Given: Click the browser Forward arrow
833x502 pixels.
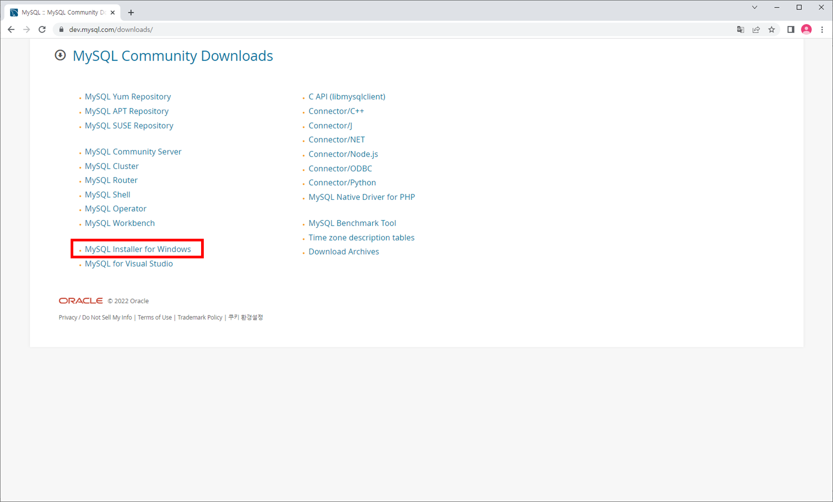Looking at the screenshot, I should pyautogui.click(x=26, y=29).
